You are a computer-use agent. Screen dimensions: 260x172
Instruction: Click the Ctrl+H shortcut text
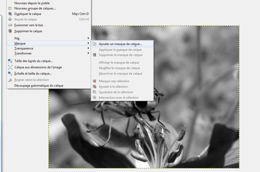[x=84, y=19]
